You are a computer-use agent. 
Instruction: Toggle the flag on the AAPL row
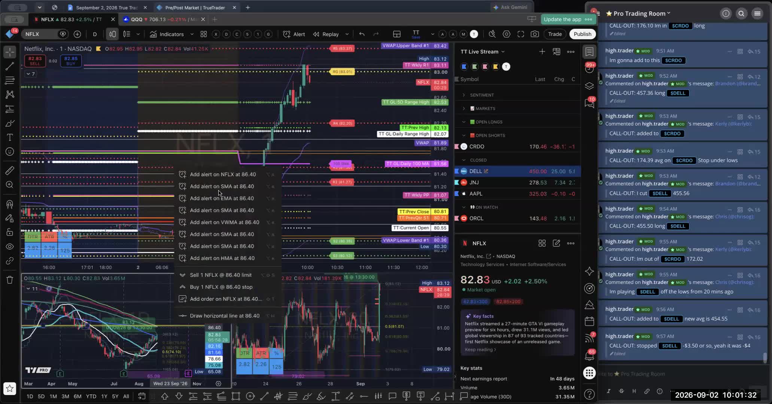tap(457, 194)
